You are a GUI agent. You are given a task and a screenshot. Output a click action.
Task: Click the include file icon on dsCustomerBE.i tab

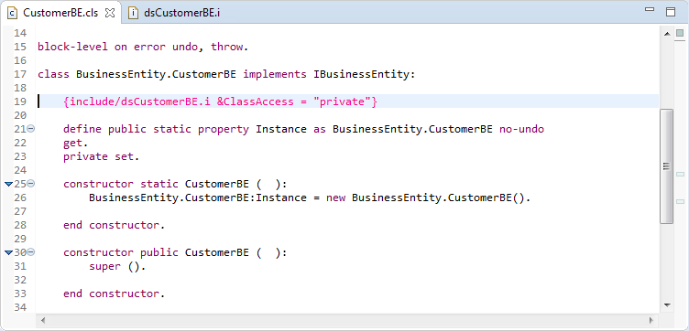pos(133,13)
